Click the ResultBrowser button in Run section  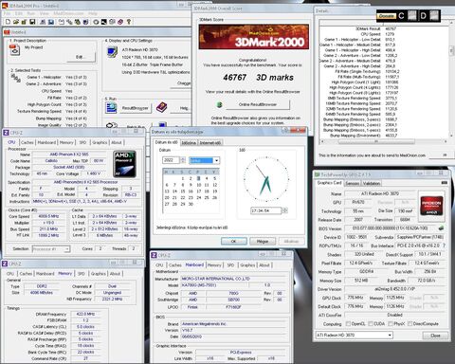click(136, 108)
